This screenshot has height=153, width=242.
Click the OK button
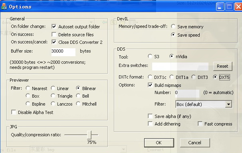point(159,143)
